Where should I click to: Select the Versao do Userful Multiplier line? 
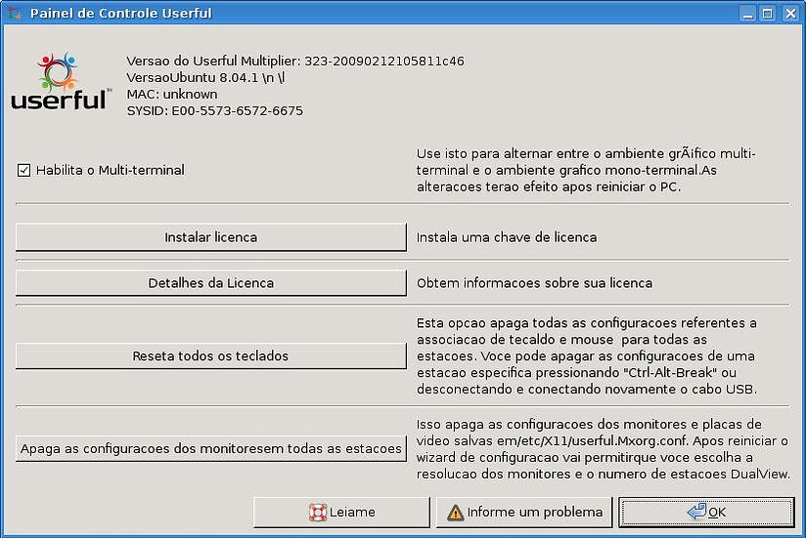click(x=295, y=62)
